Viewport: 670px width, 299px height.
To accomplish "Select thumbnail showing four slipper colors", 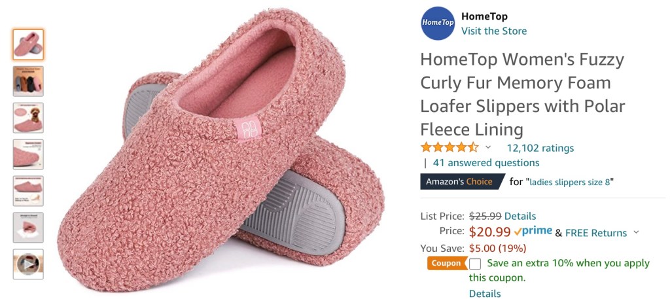I will (x=28, y=81).
